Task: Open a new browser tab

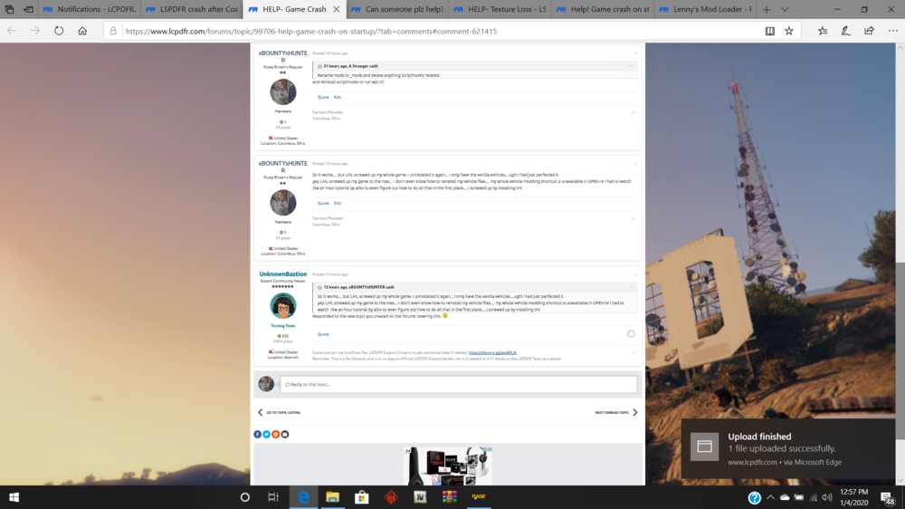Action: pos(767,9)
